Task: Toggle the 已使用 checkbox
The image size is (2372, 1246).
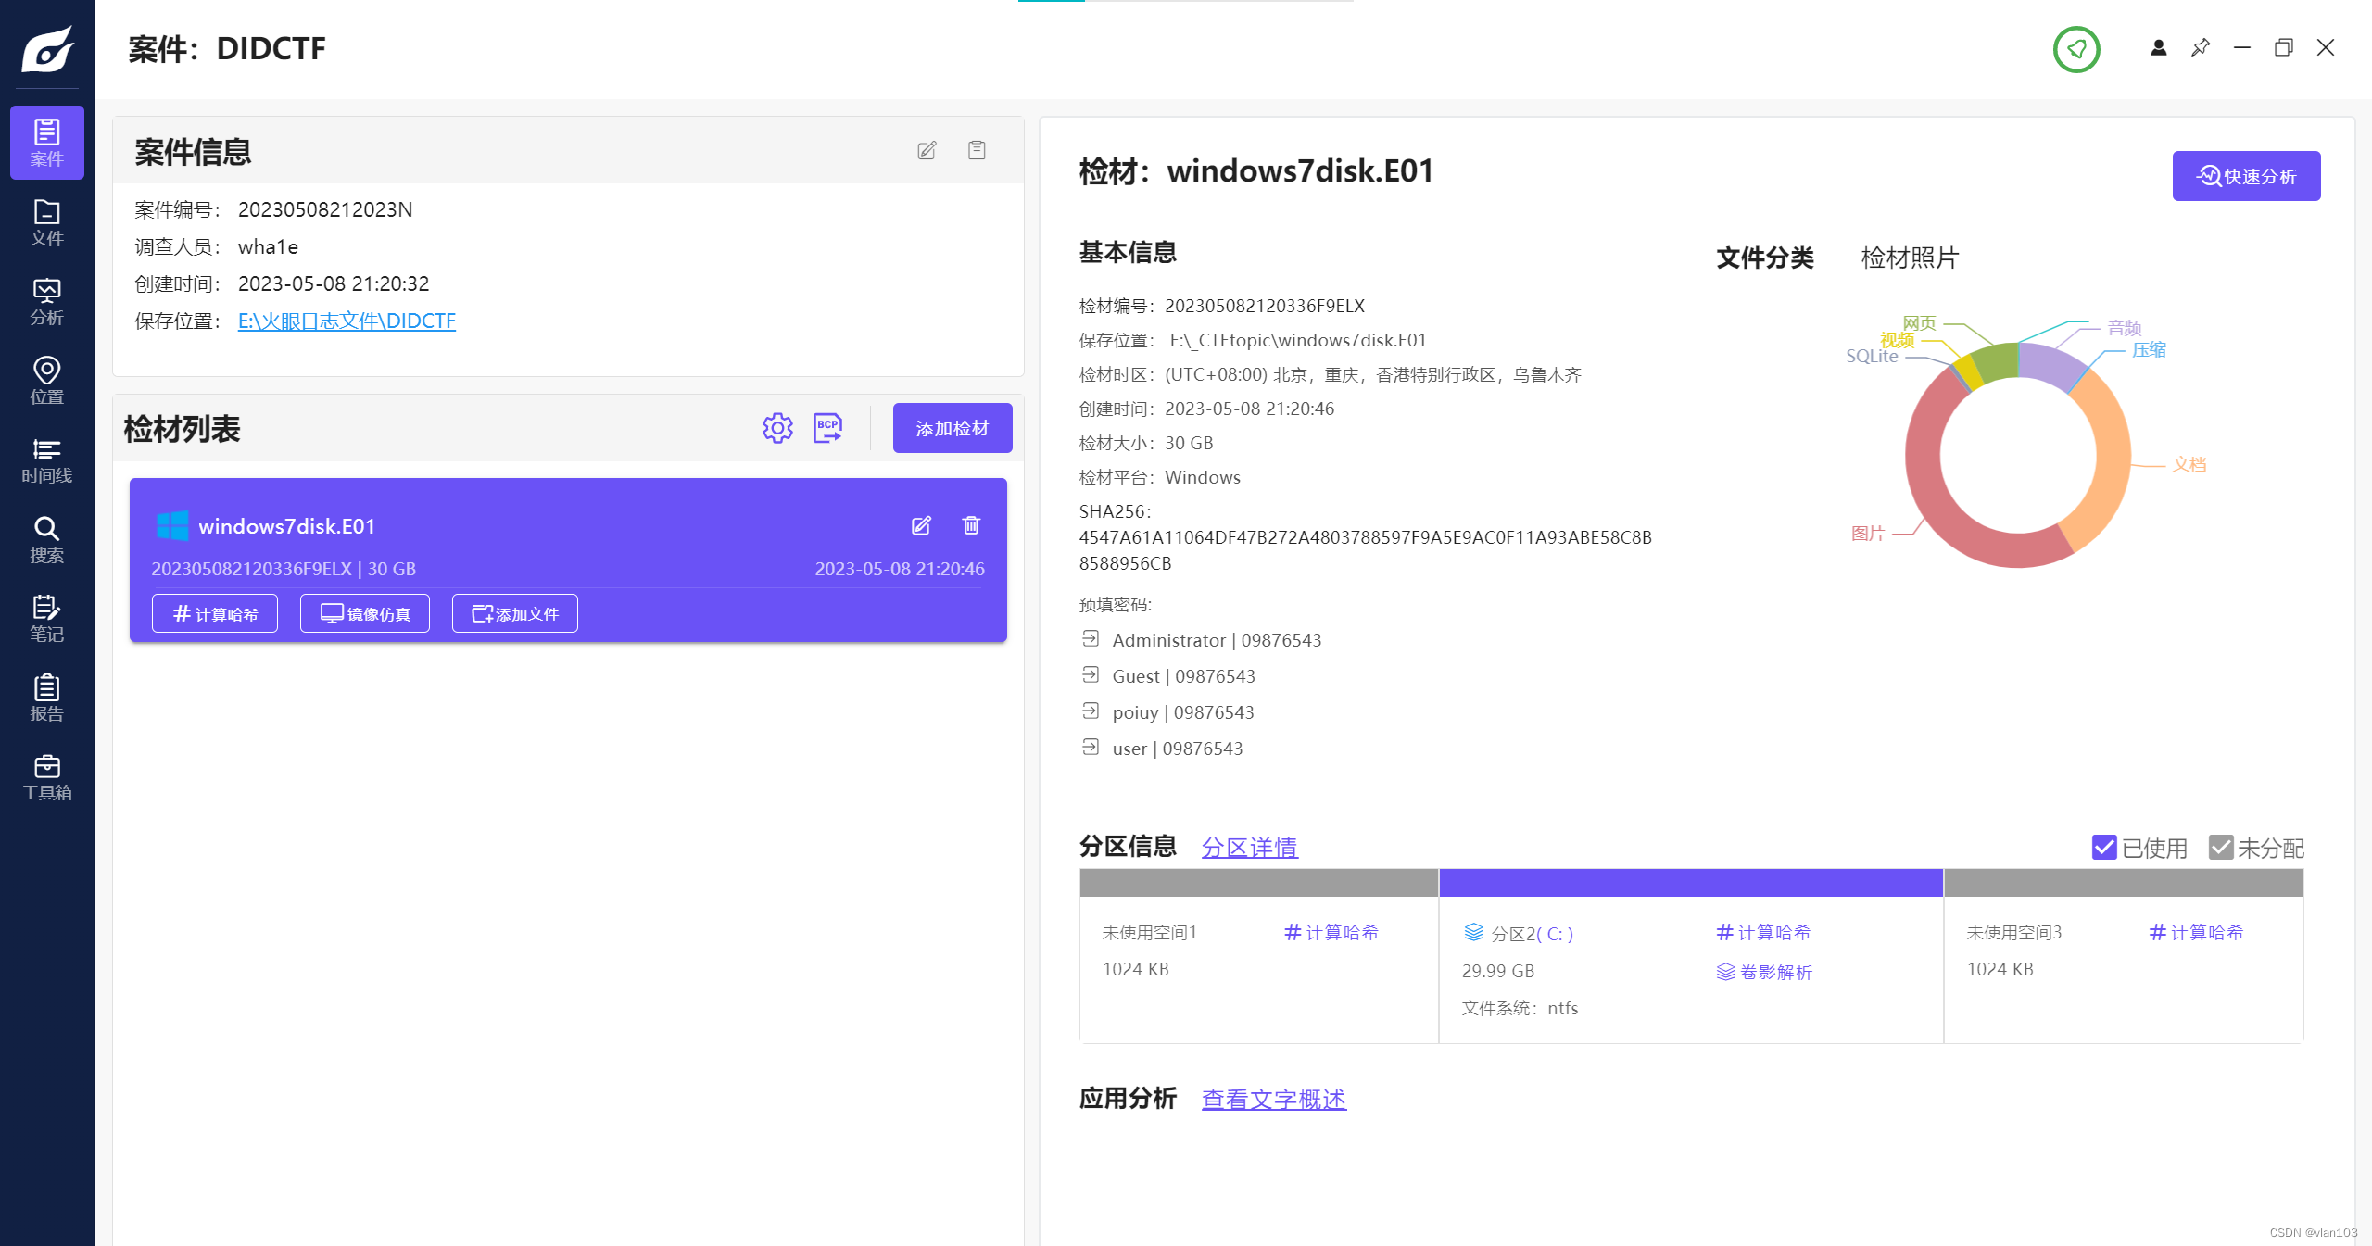Action: click(2104, 847)
